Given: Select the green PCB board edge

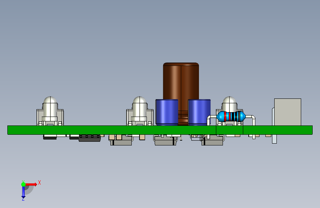Looking at the screenshot, I should (160, 130).
